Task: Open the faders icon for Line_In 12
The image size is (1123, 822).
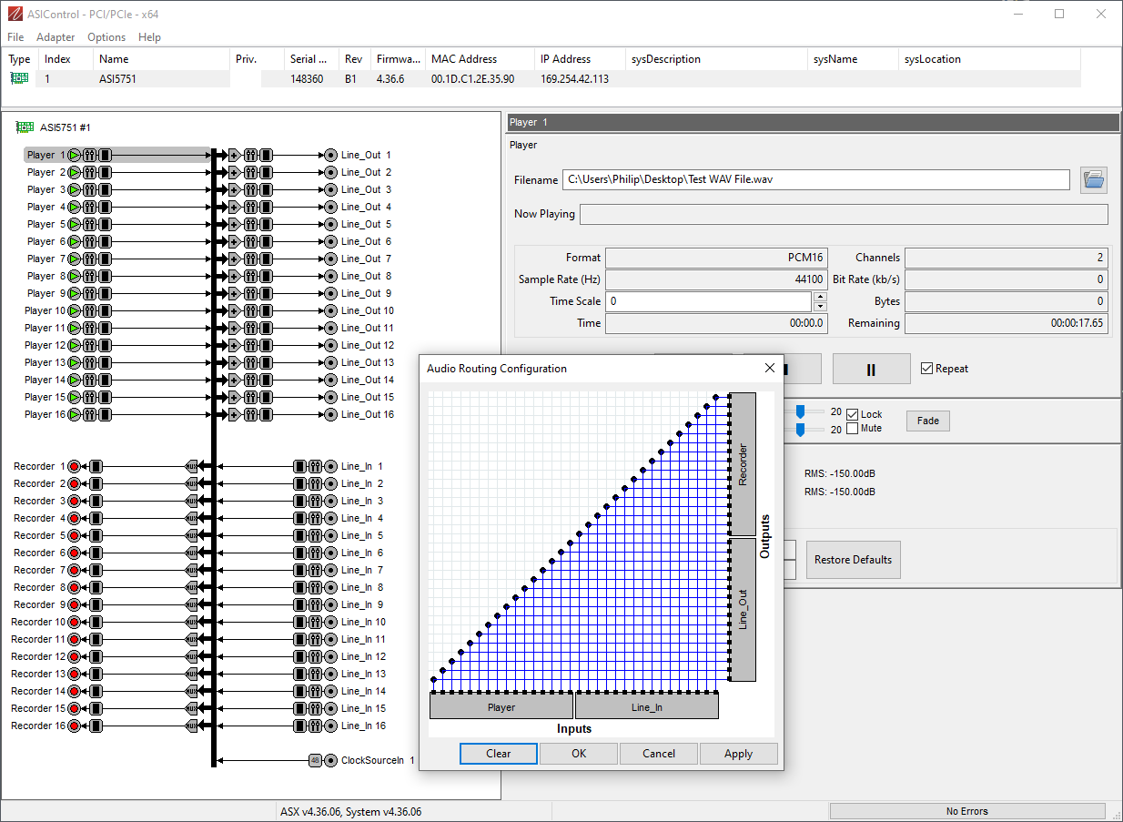Action: (315, 656)
